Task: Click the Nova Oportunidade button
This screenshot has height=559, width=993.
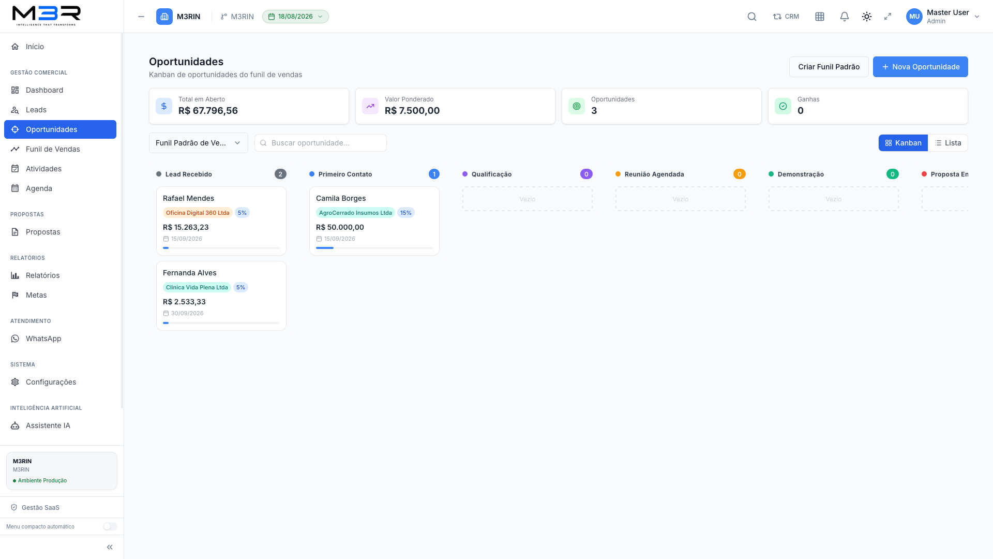Action: point(921,67)
